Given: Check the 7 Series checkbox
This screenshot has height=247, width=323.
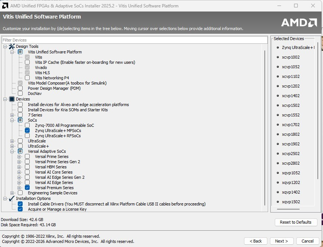Looking at the screenshot, I should click(x=20, y=115).
